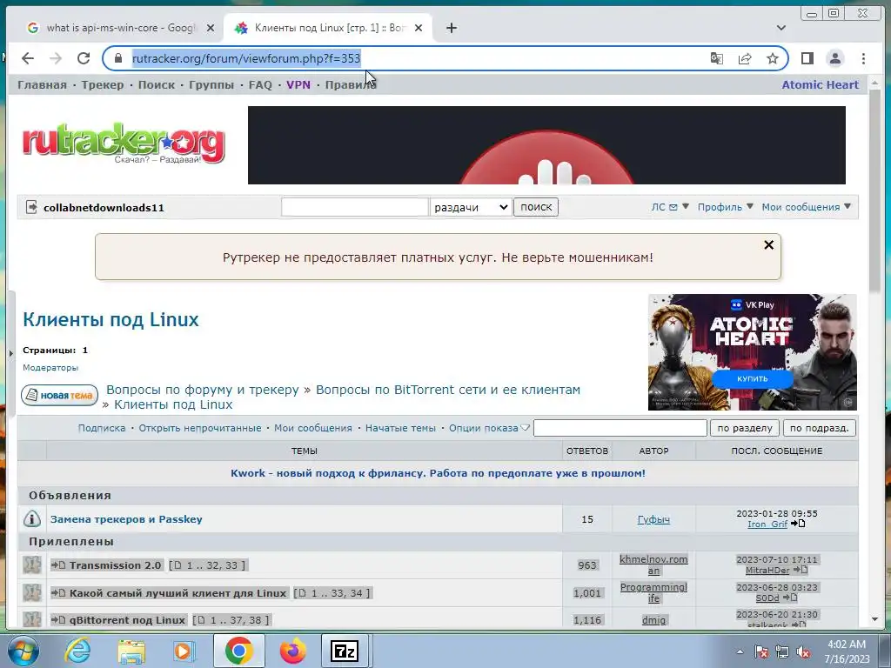Open the 'Transmission 2.0' topic
This screenshot has height=668, width=891.
point(116,565)
